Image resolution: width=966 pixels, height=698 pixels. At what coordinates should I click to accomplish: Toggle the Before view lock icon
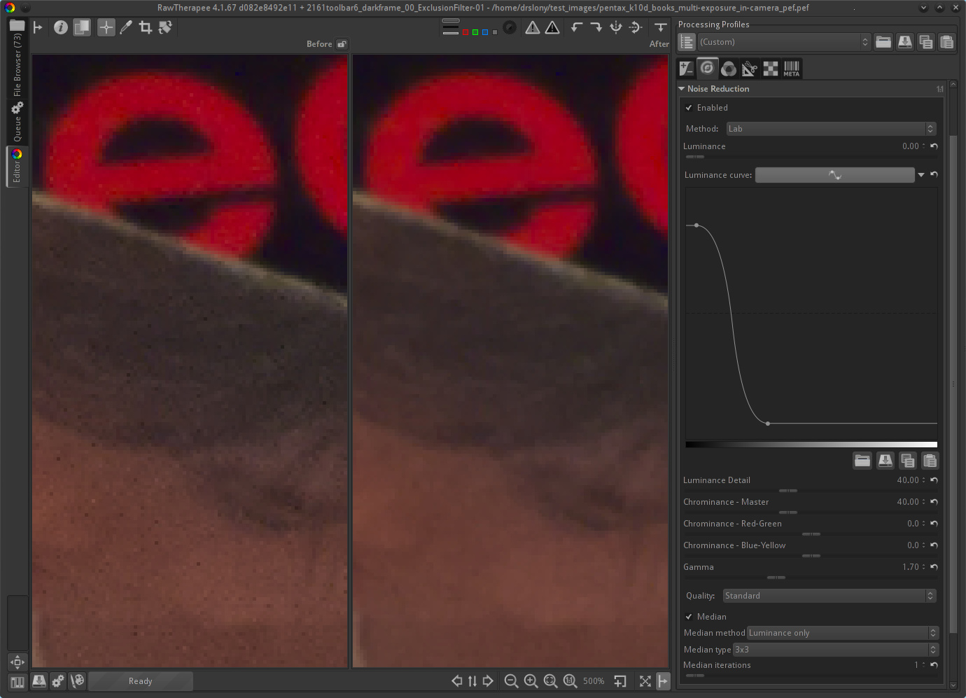[342, 44]
